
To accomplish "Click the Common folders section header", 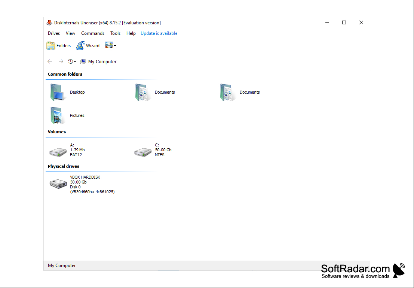I will [x=65, y=74].
